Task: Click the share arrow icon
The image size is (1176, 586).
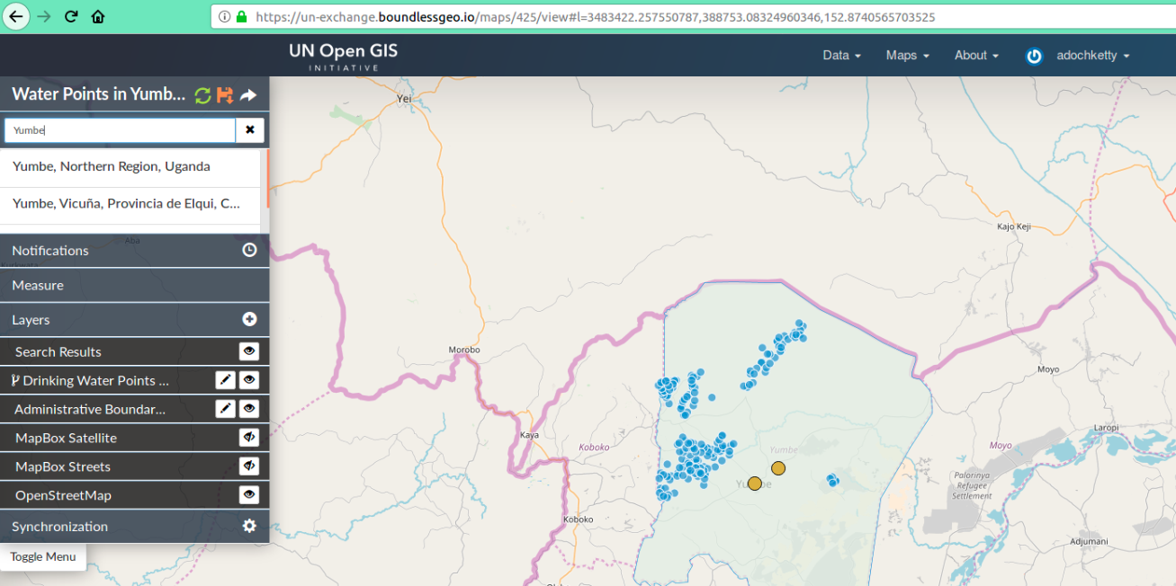Action: point(249,95)
